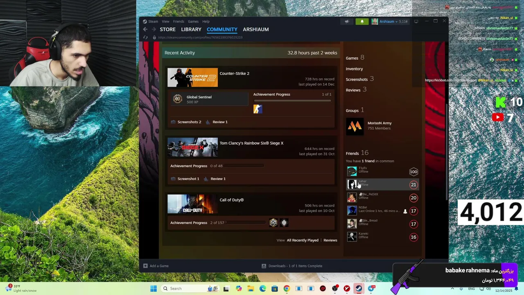Viewport: 524px width, 295px height.
Task: Open sahar friend avatar
Action: click(x=352, y=184)
